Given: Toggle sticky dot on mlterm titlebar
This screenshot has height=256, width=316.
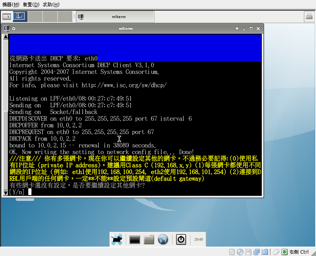Looking at the screenshot, I should [x=14, y=29].
